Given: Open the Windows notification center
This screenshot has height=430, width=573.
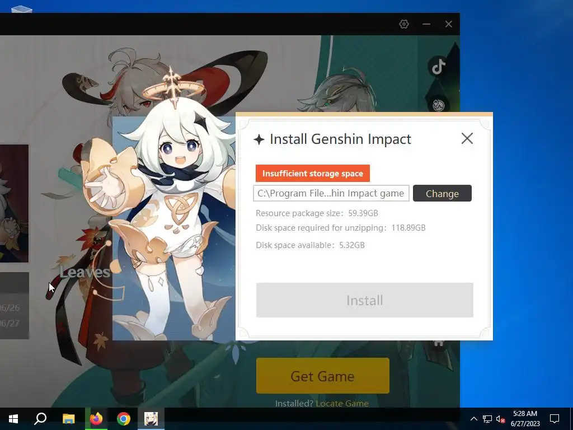Looking at the screenshot, I should click(555, 419).
